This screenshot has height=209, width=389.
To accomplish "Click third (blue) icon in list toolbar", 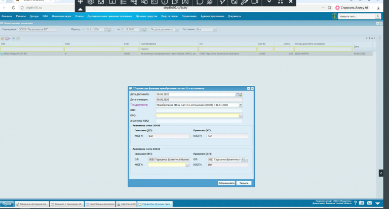I will pos(14,38).
